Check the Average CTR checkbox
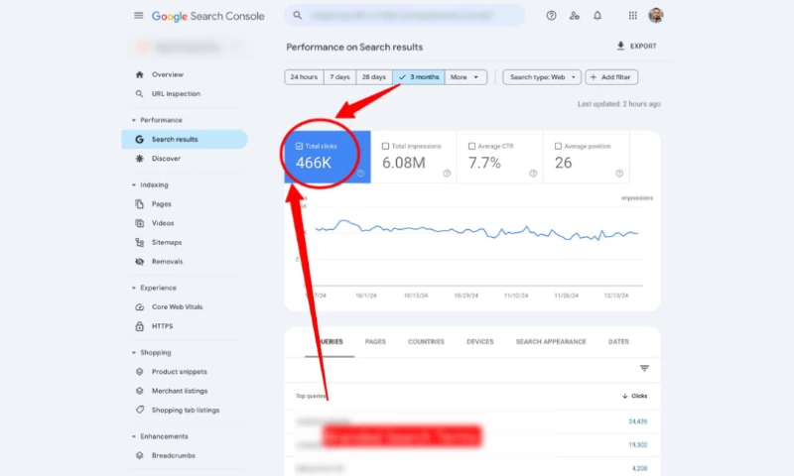The width and height of the screenshot is (794, 476). (x=471, y=146)
